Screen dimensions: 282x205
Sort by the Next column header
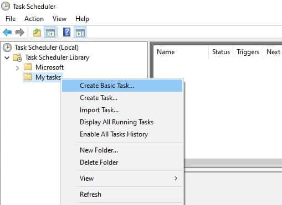pos(273,52)
